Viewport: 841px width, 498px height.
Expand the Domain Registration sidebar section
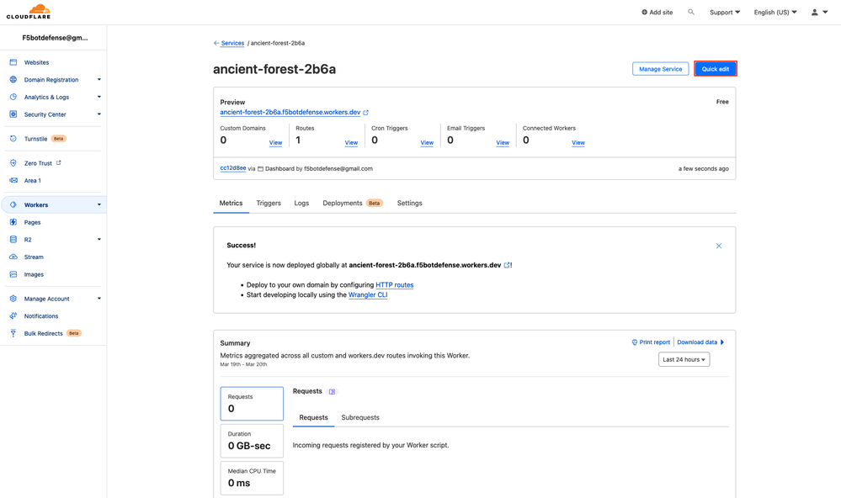tap(98, 80)
